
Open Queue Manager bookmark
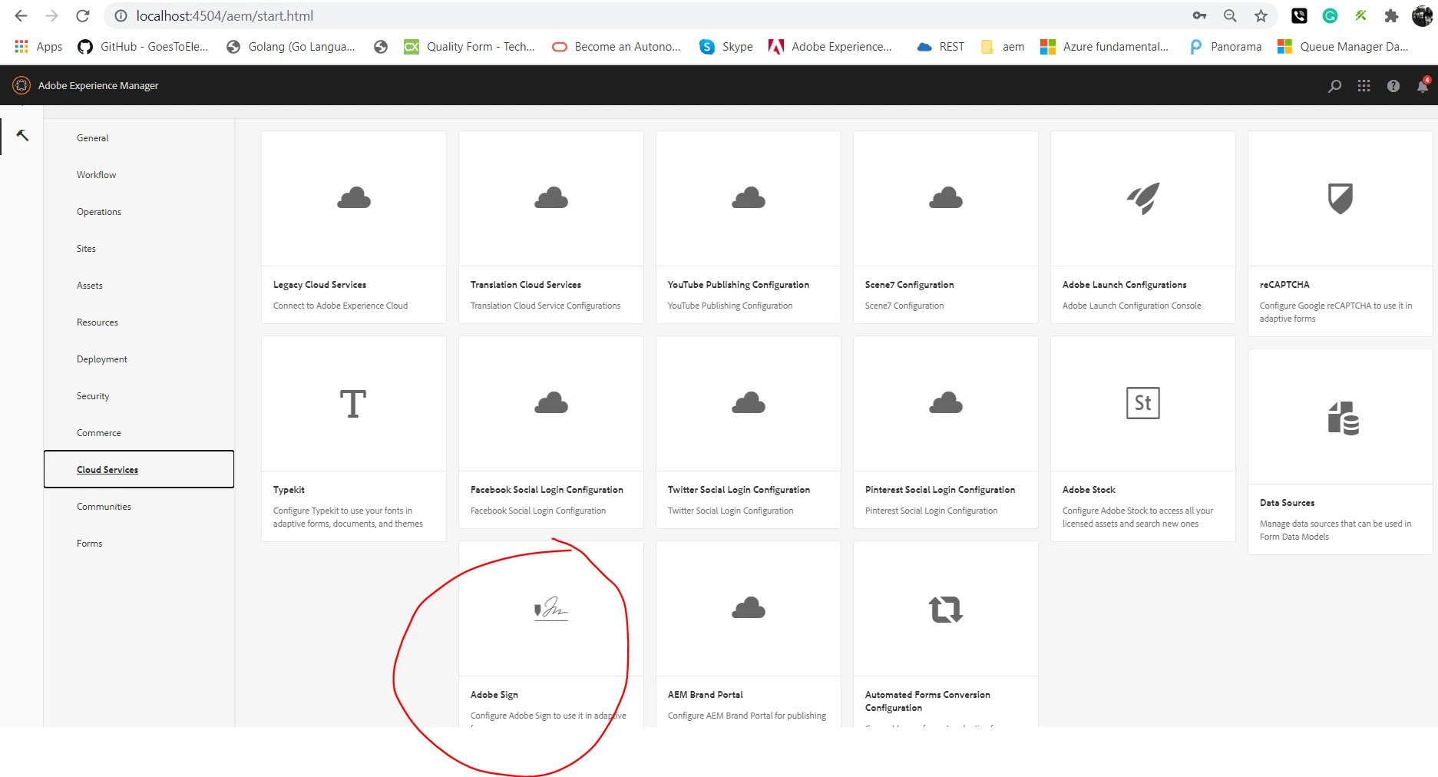(x=1343, y=47)
